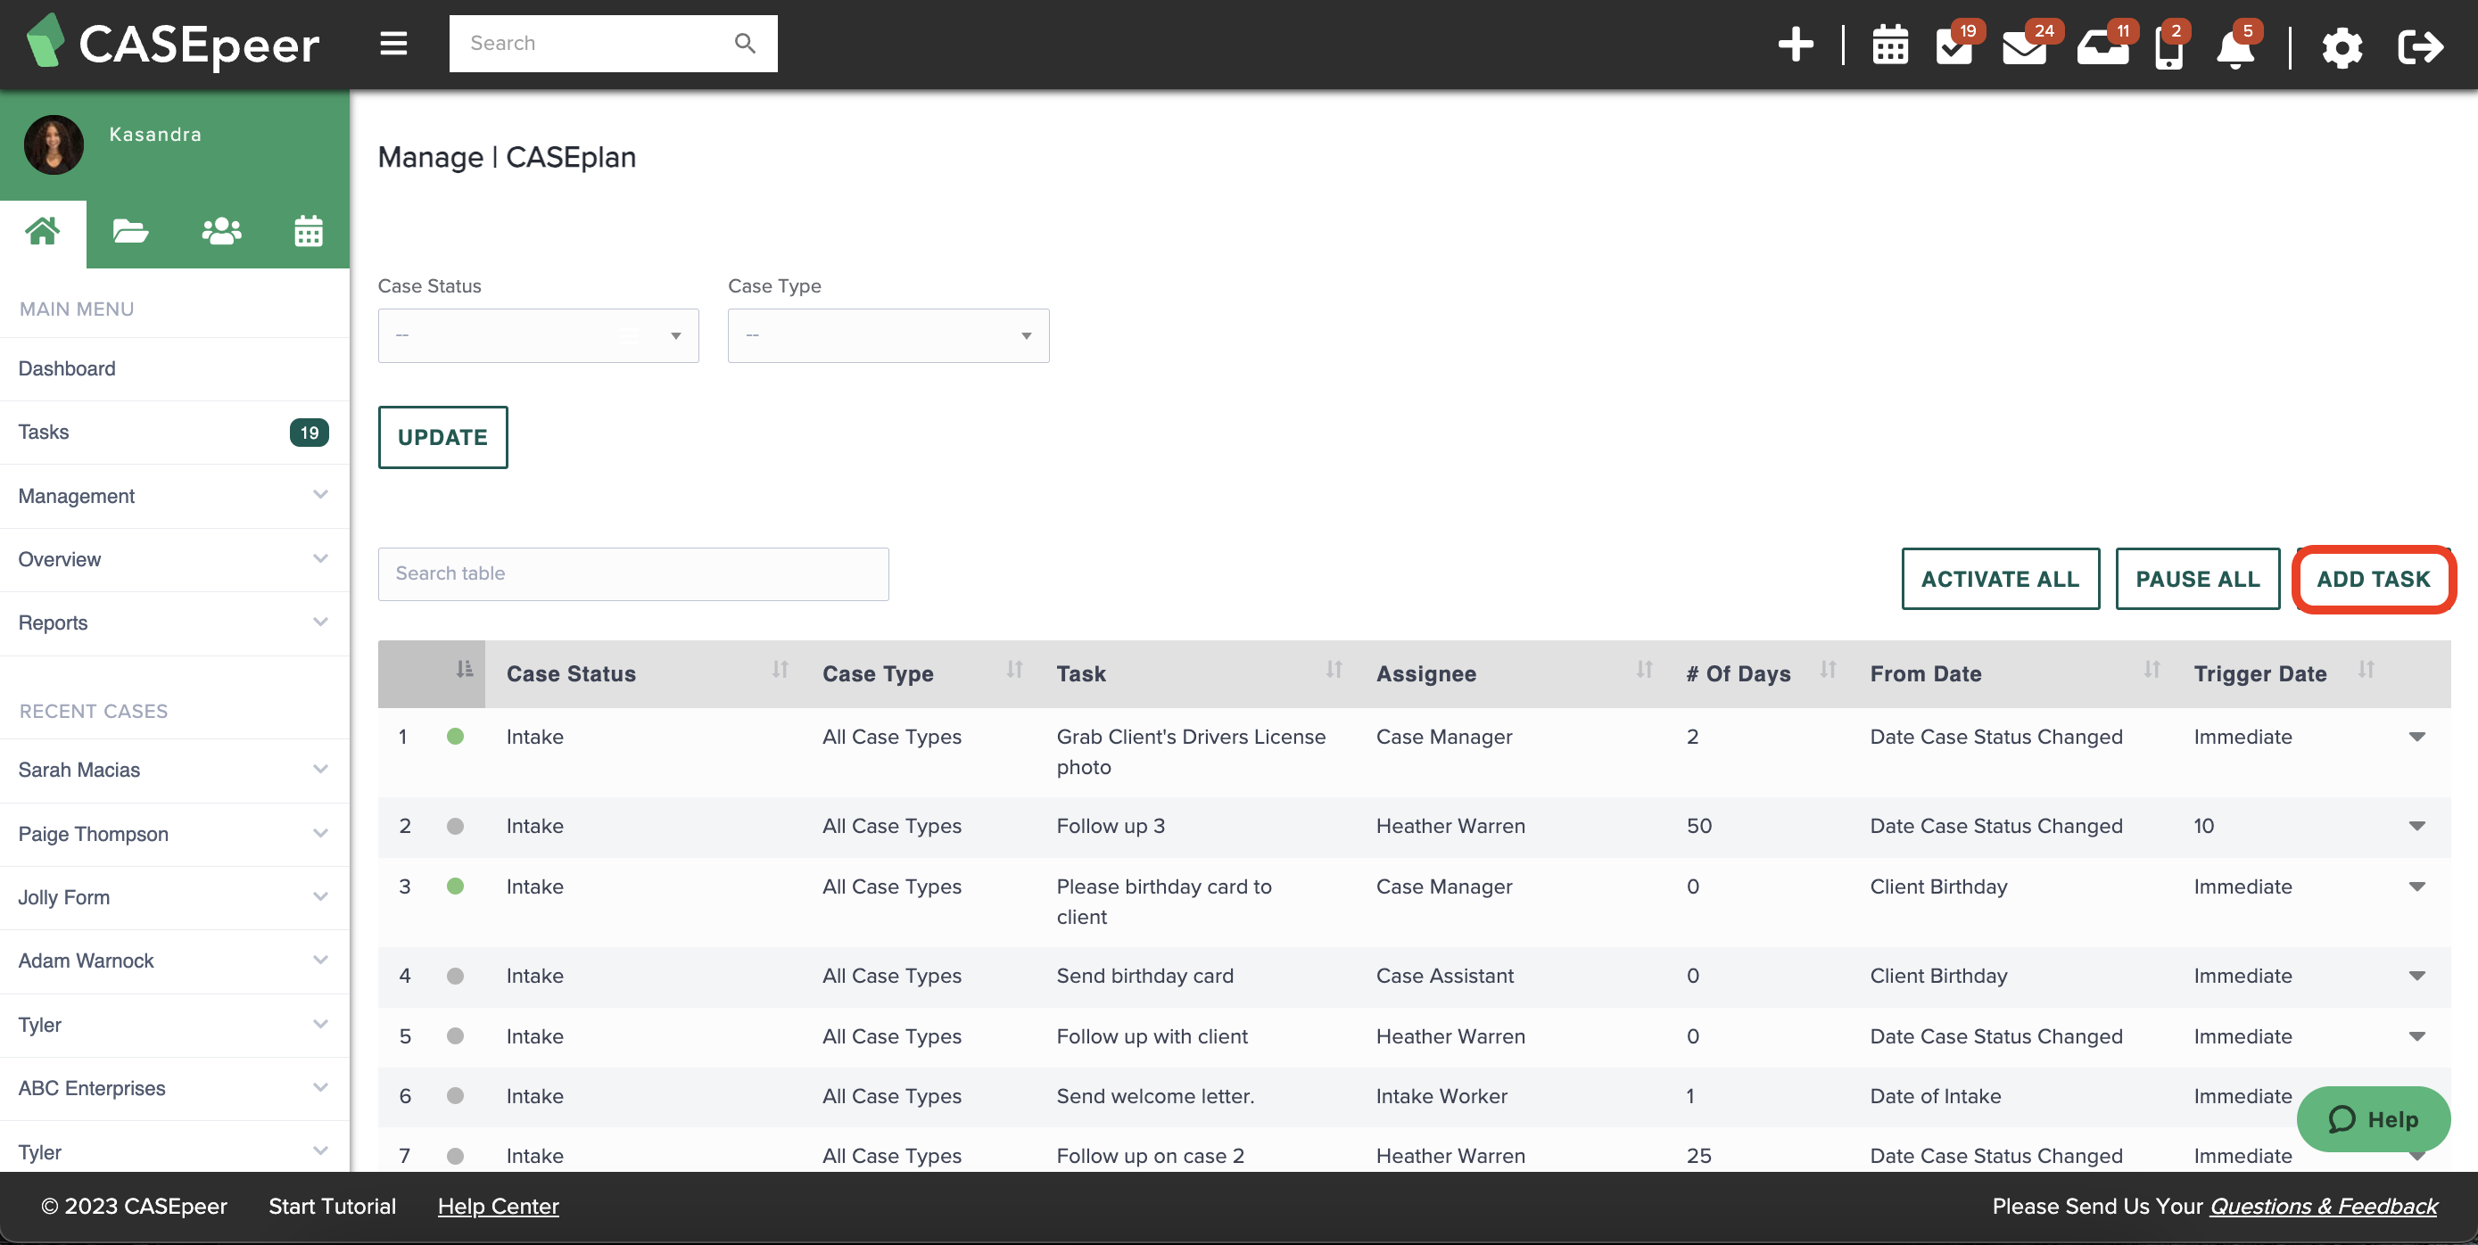Screen dimensions: 2478x1245
Task: Click ADD TASK button
Action: [x=2373, y=578]
